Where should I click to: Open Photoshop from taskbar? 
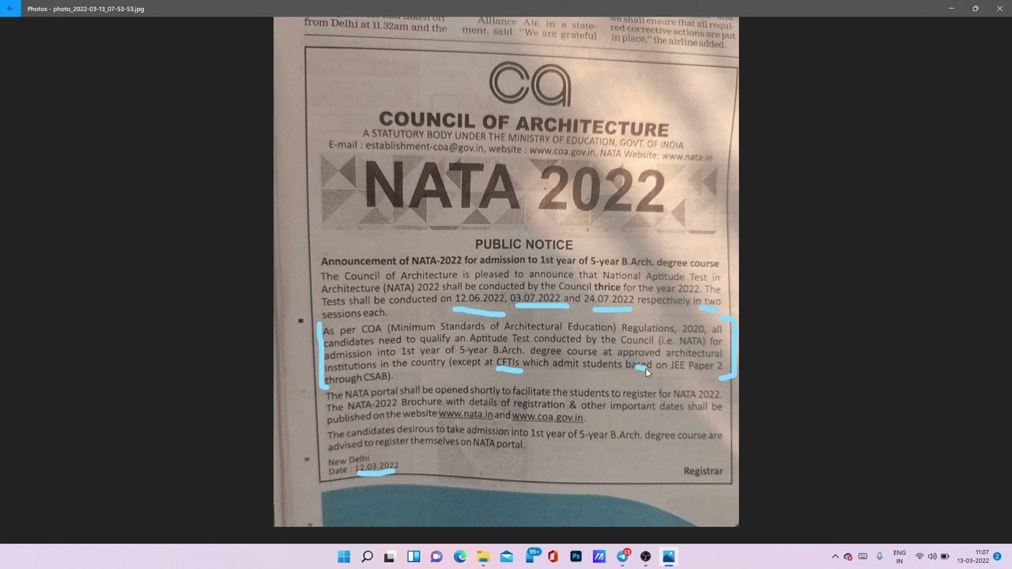pos(576,556)
